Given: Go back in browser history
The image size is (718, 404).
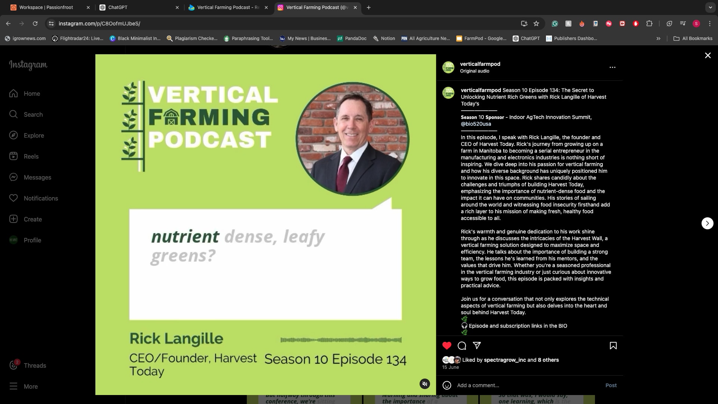Looking at the screenshot, I should pyautogui.click(x=8, y=24).
